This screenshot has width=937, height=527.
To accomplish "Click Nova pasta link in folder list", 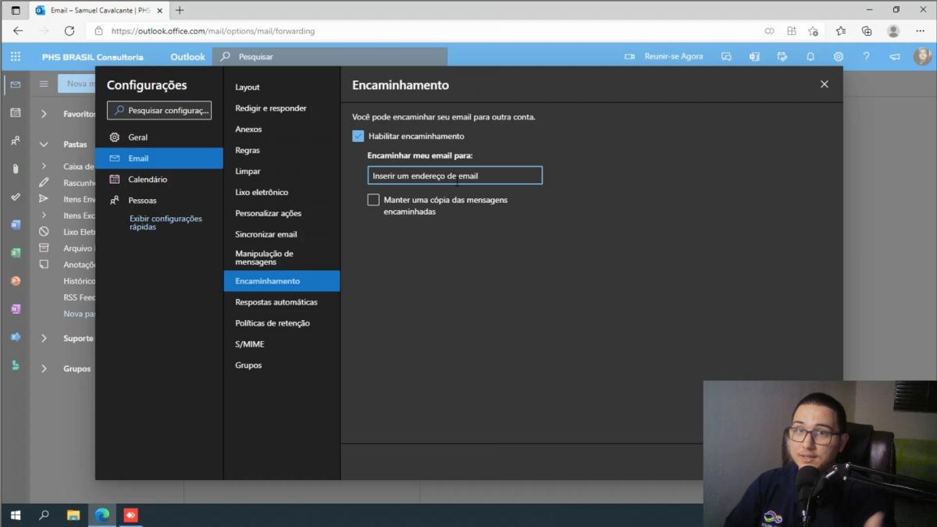I will [x=79, y=314].
